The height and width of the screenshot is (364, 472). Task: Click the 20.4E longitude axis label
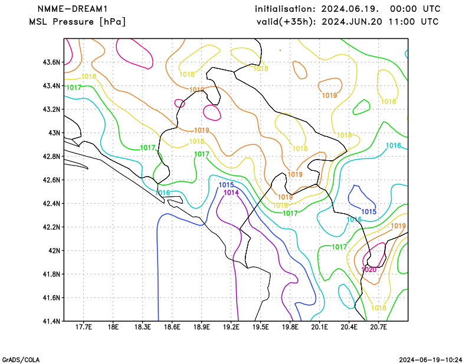[x=349, y=327]
